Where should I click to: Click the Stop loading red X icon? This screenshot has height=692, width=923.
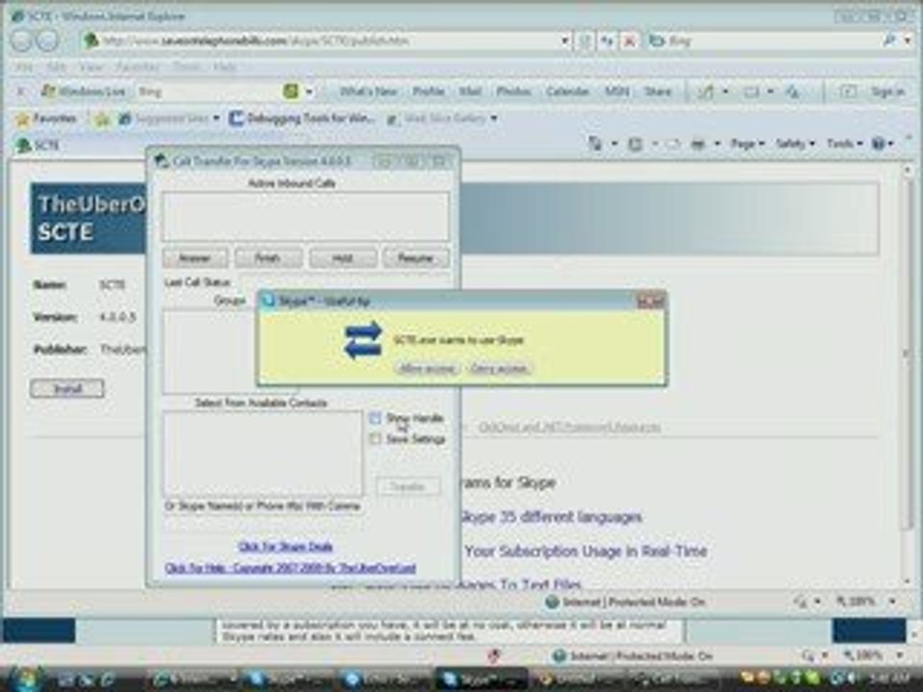629,40
